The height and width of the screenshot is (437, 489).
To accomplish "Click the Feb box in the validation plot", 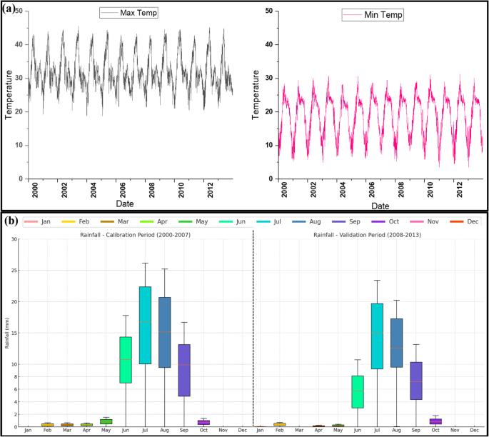I will point(280,425).
